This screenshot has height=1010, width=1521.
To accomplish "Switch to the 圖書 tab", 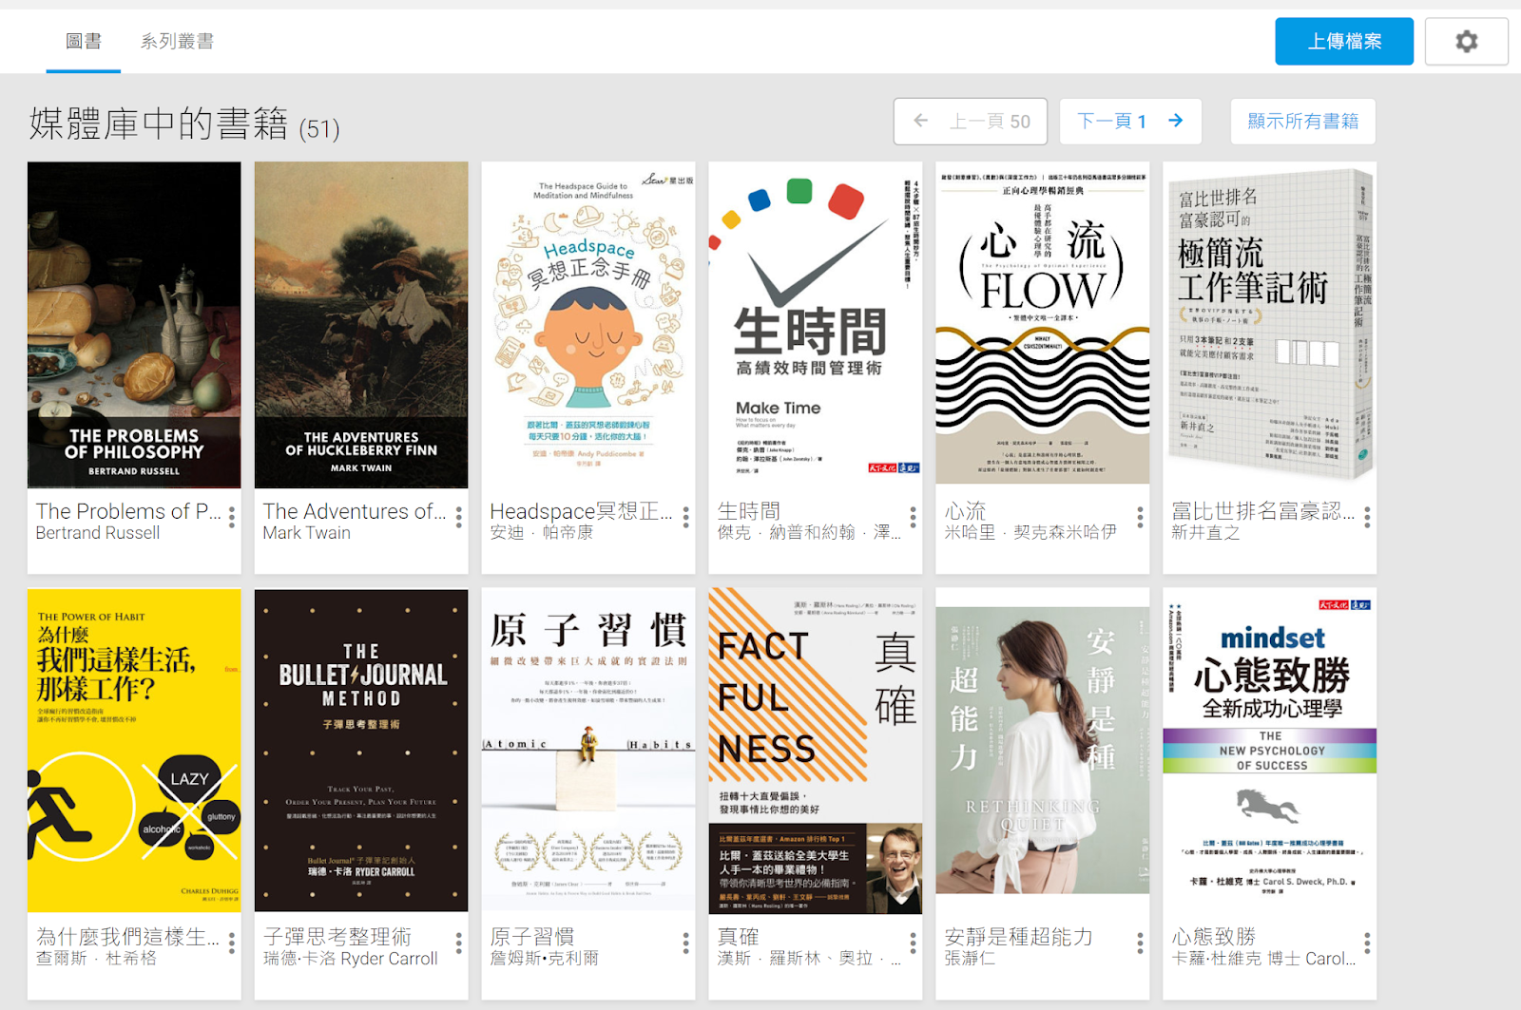I will tap(84, 41).
